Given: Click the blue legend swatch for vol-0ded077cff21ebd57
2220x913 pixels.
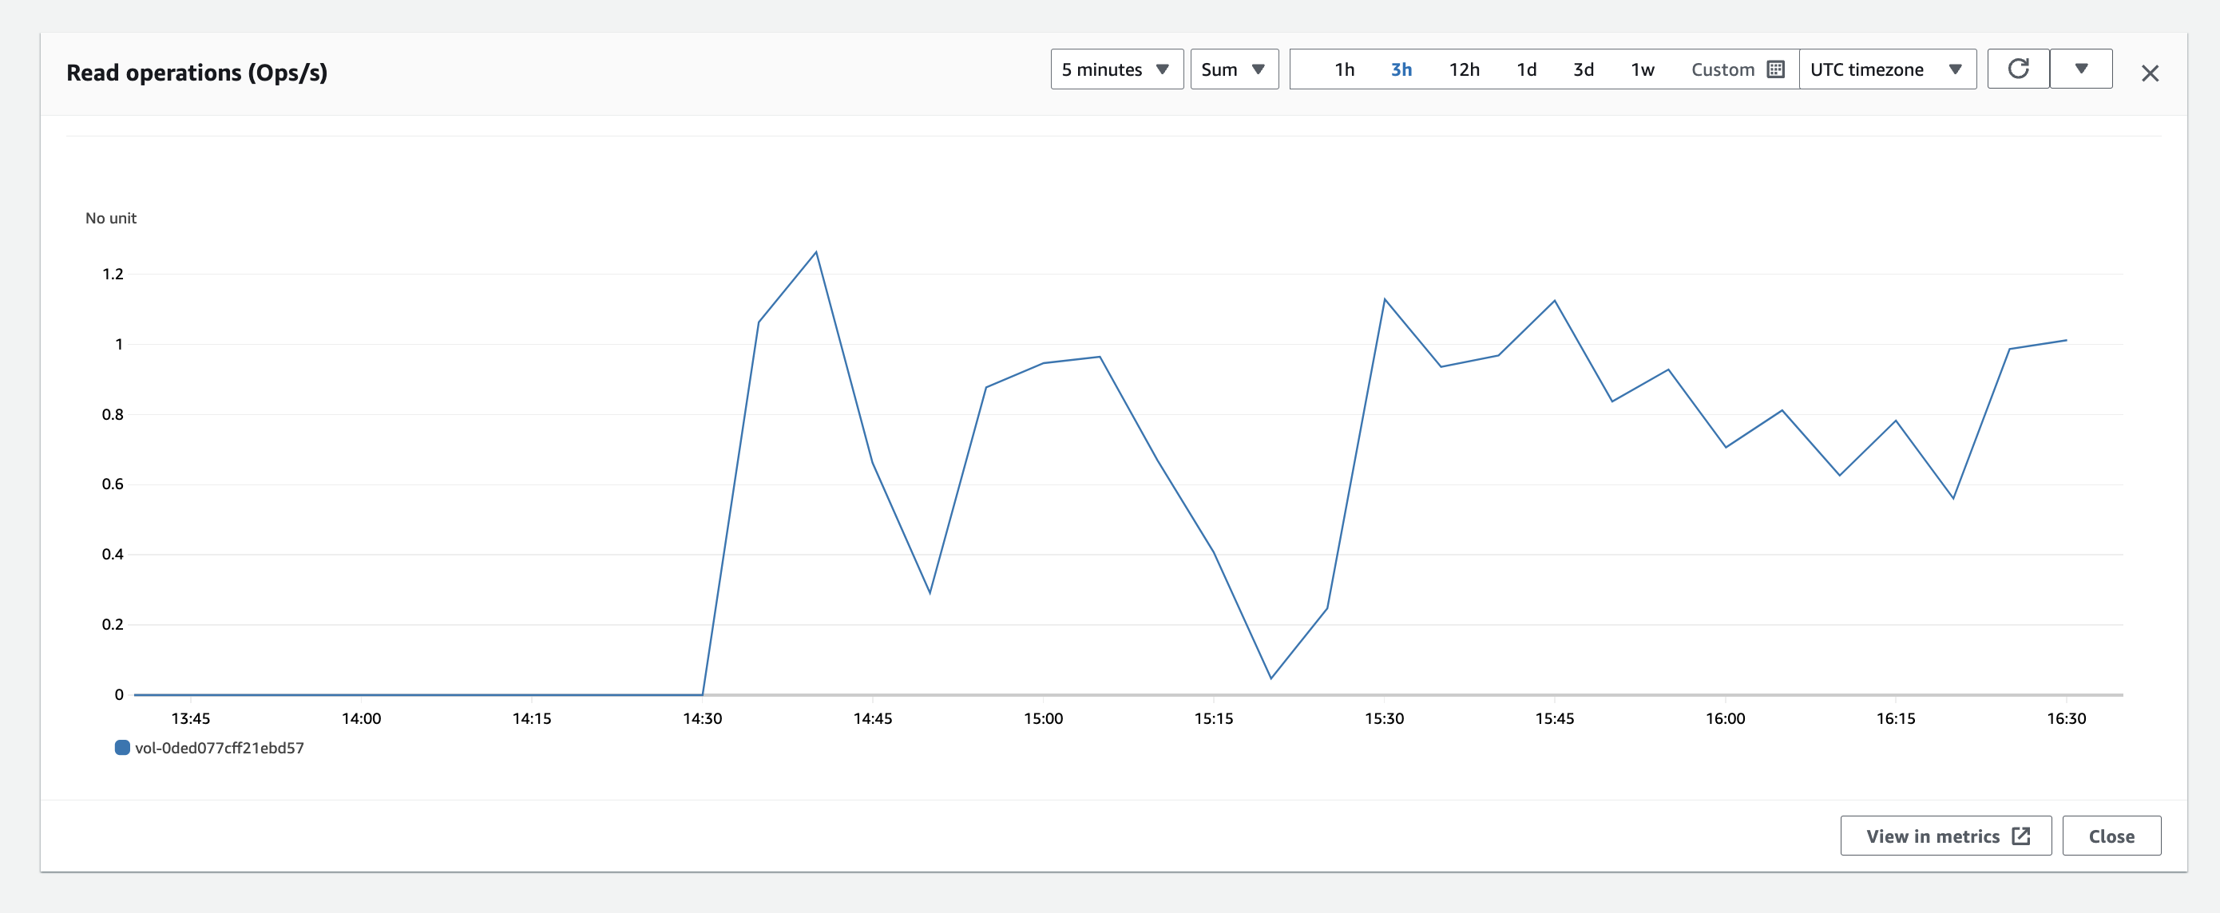Looking at the screenshot, I should [x=122, y=748].
